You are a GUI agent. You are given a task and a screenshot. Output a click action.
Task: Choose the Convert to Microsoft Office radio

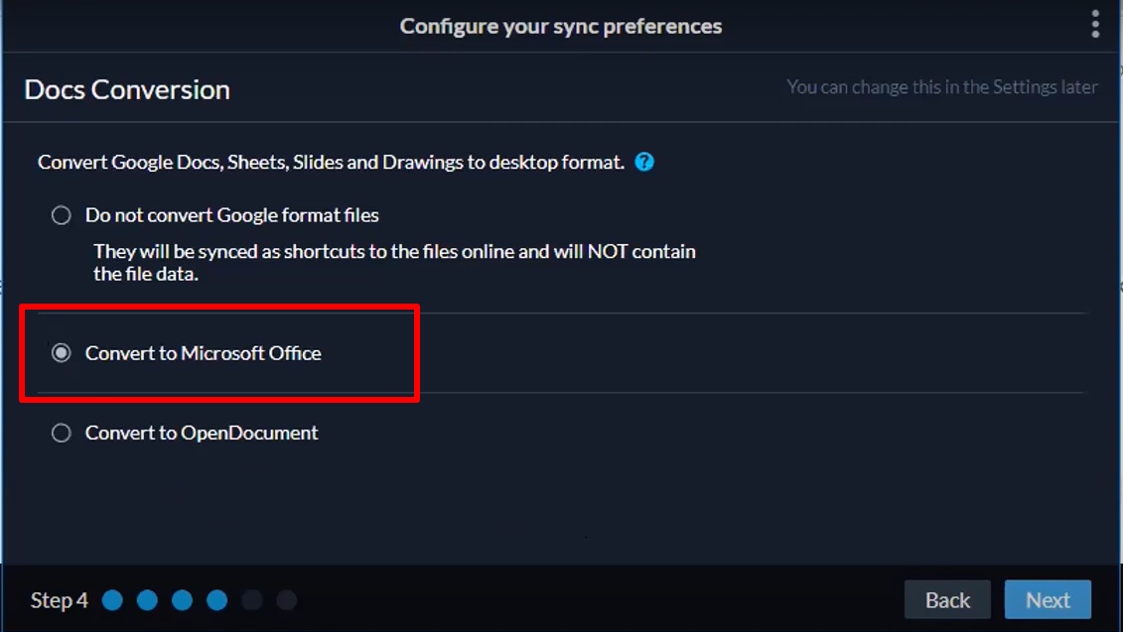62,353
